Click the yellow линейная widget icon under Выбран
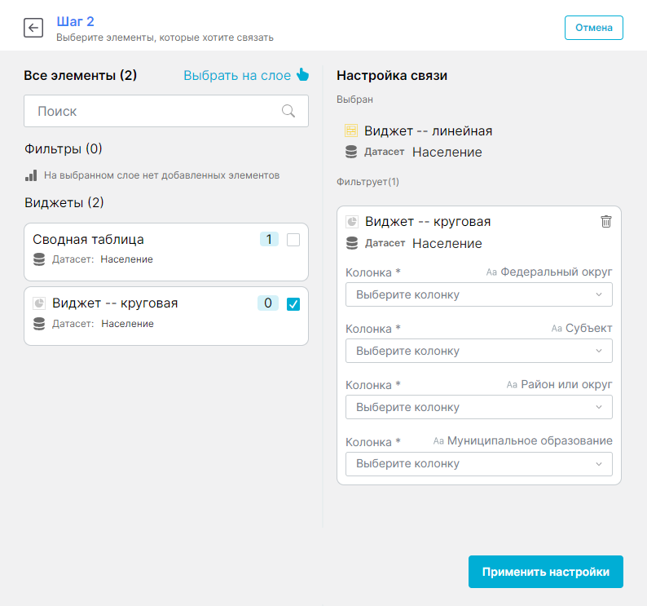 351,130
